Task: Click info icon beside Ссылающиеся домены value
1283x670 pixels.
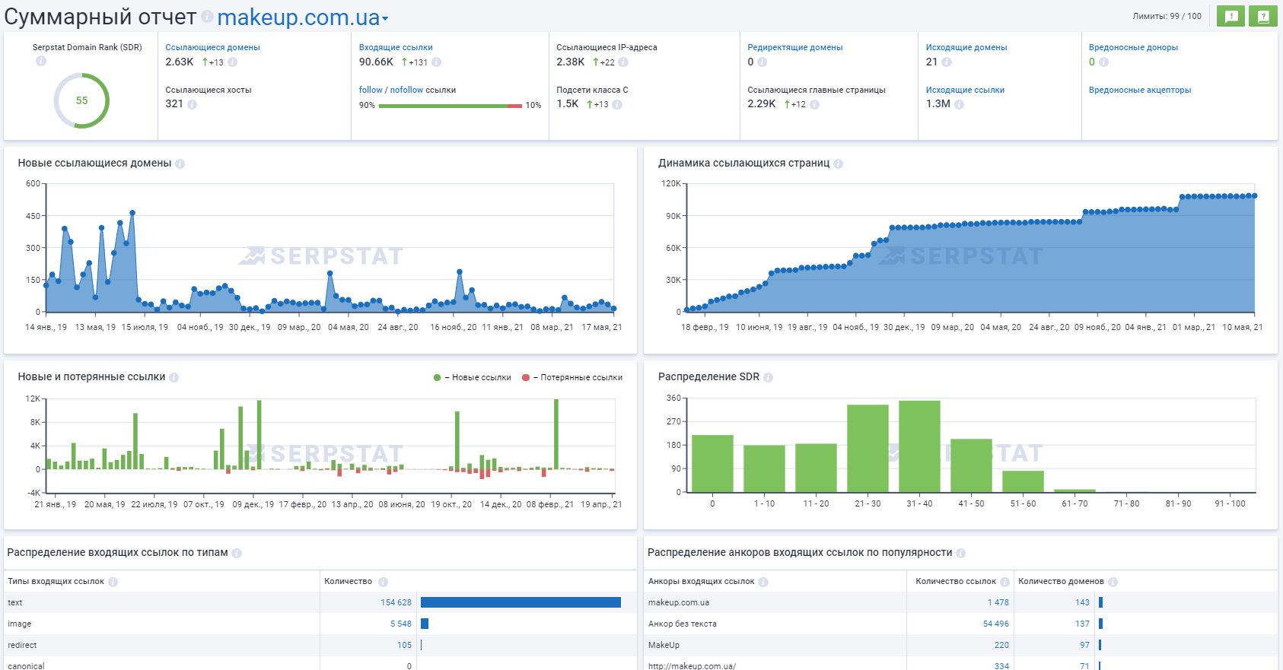Action: tap(233, 62)
